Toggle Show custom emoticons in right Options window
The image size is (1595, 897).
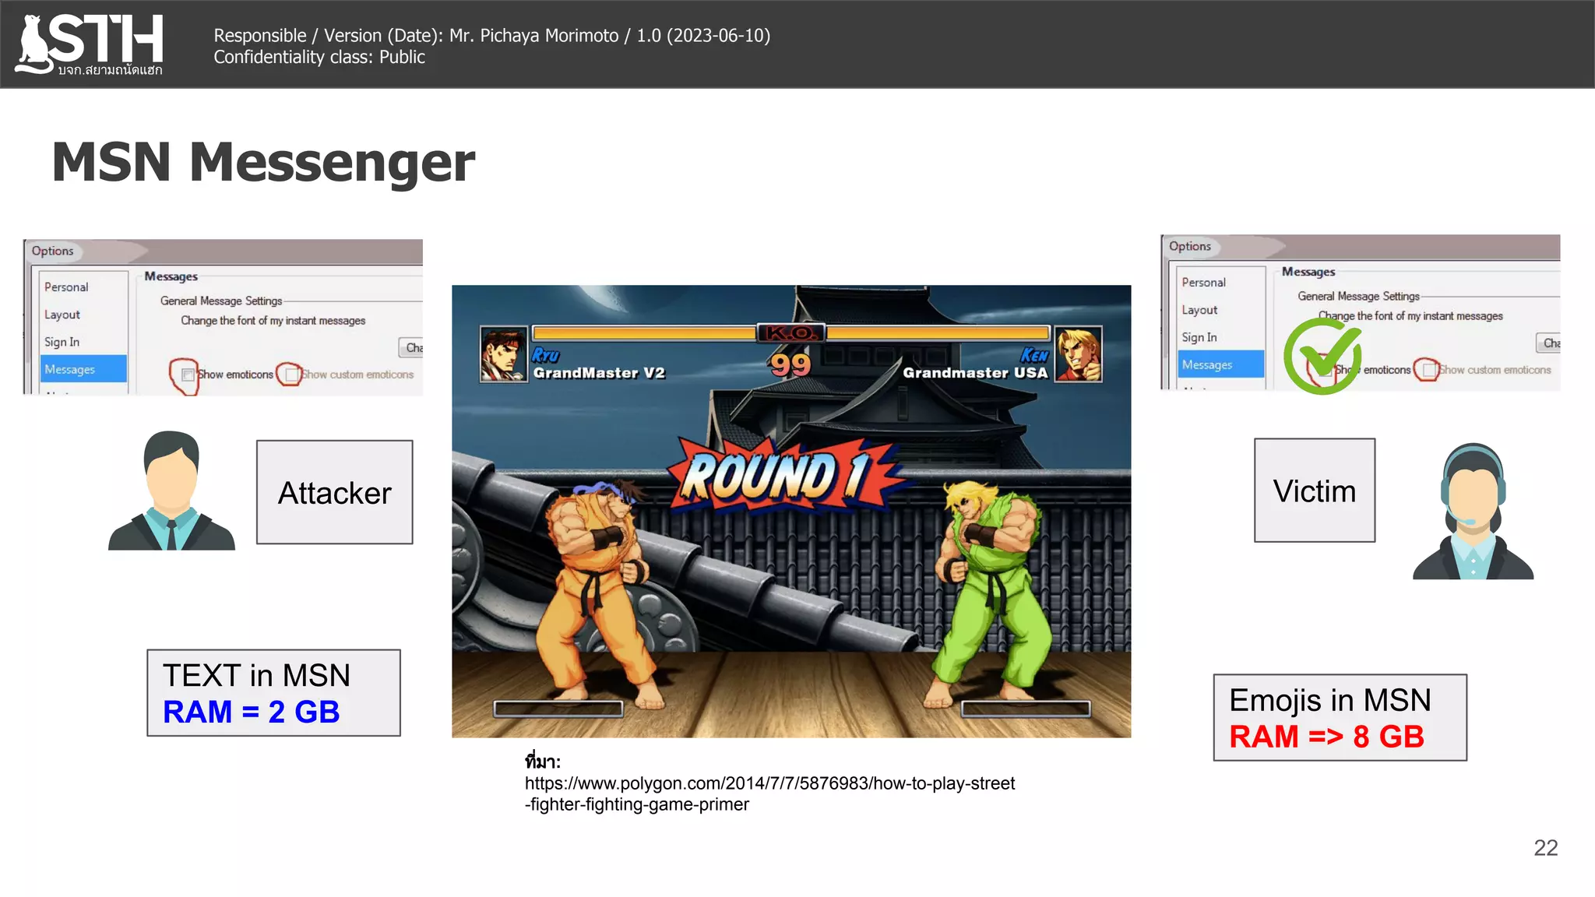coord(1428,370)
